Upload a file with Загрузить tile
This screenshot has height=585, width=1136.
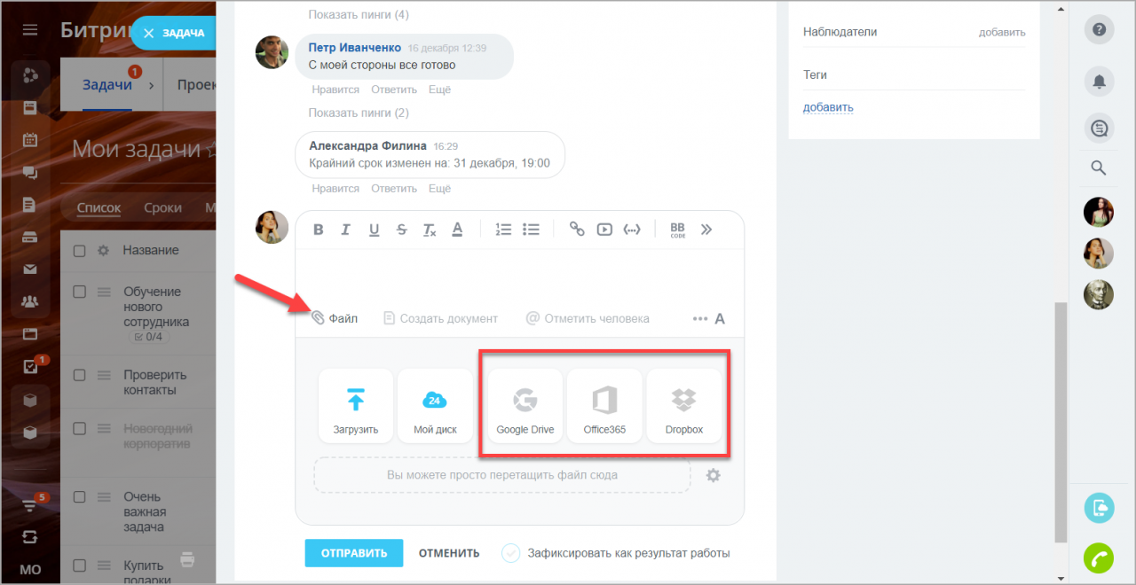coord(356,406)
